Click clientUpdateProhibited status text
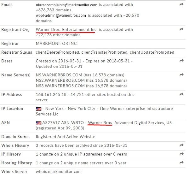 [x=152, y=52]
